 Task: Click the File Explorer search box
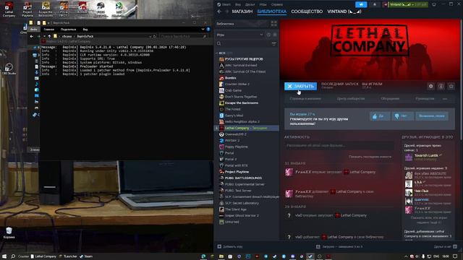(183, 36)
